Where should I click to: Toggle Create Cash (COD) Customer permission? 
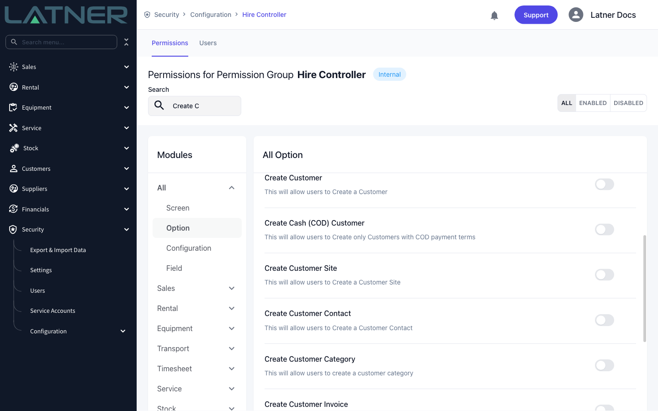[604, 230]
